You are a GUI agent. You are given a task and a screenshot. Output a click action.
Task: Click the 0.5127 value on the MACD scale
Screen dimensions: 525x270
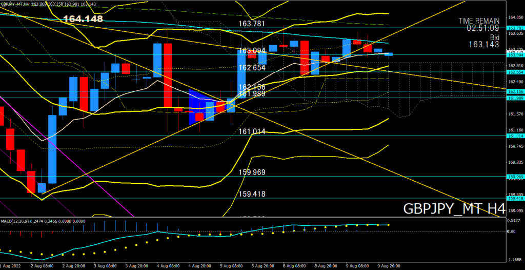tap(515, 220)
